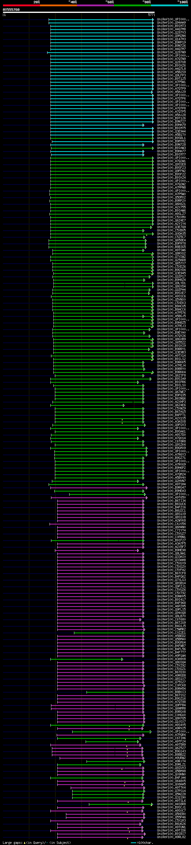Select hit label UniRef100_A9SLZ7

pyautogui.click(x=171, y=214)
